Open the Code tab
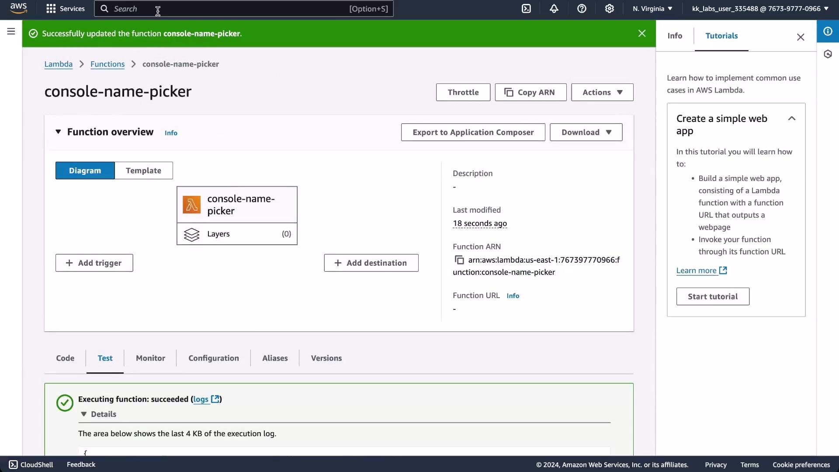 click(65, 358)
